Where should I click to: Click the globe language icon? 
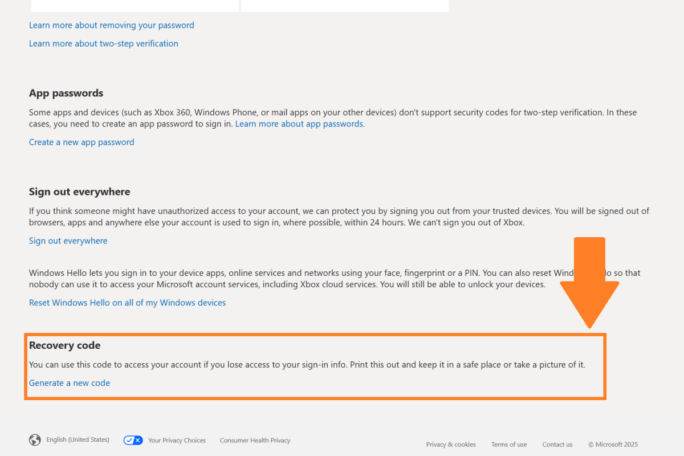[x=35, y=440]
